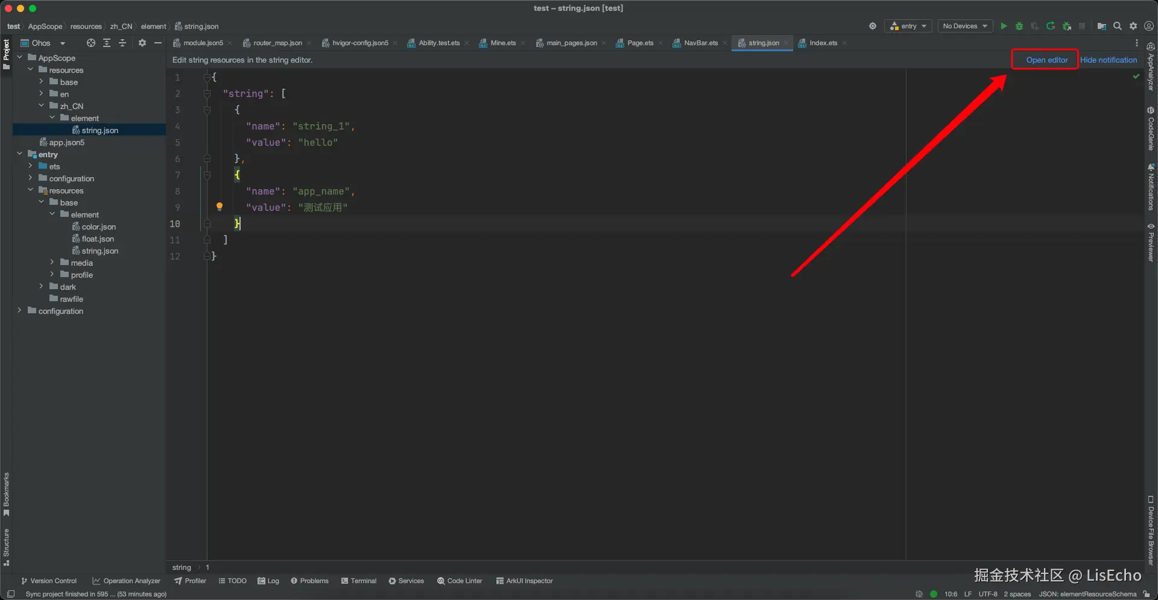
Task: Click the LF line separator indicator
Action: pos(968,594)
